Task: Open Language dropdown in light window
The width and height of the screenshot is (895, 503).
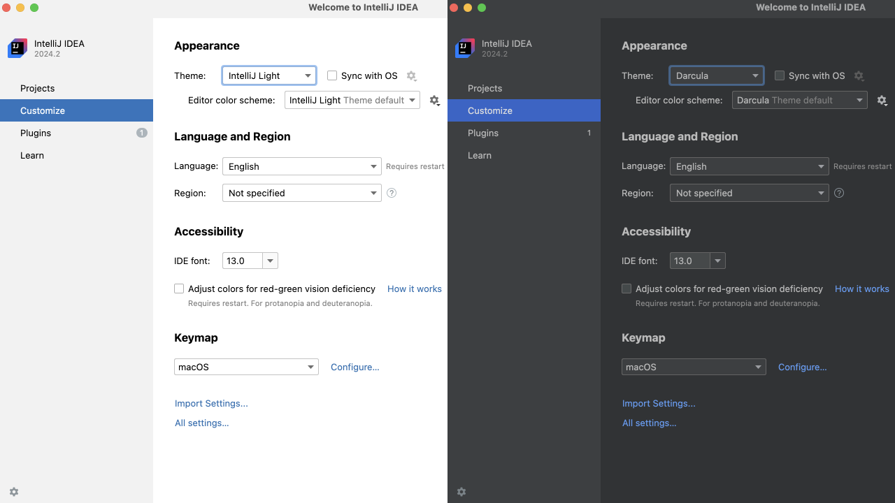Action: click(302, 166)
